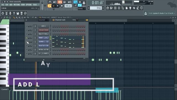Click the tempo tapper icon
177x100 pixels.
134,8
